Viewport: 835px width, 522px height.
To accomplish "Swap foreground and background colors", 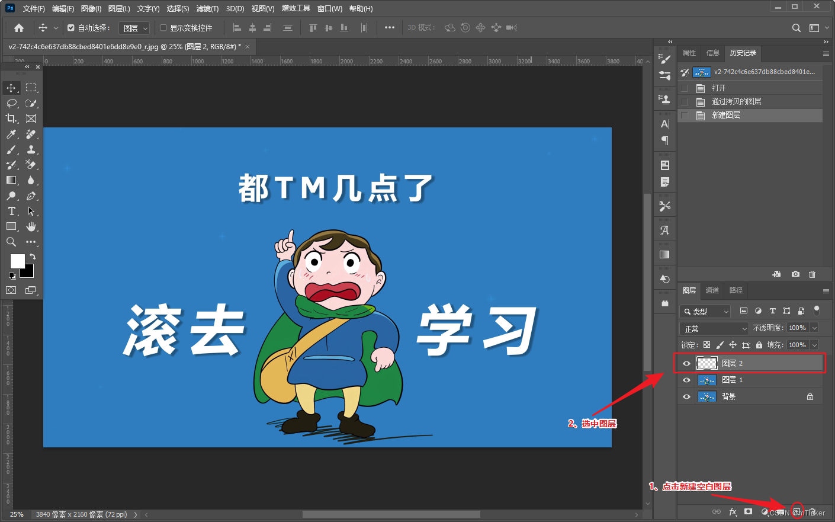I will pyautogui.click(x=33, y=257).
